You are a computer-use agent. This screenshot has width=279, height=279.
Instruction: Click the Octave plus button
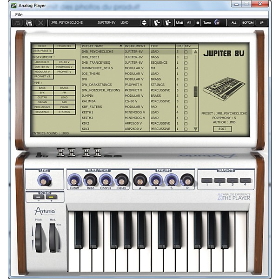(52, 197)
